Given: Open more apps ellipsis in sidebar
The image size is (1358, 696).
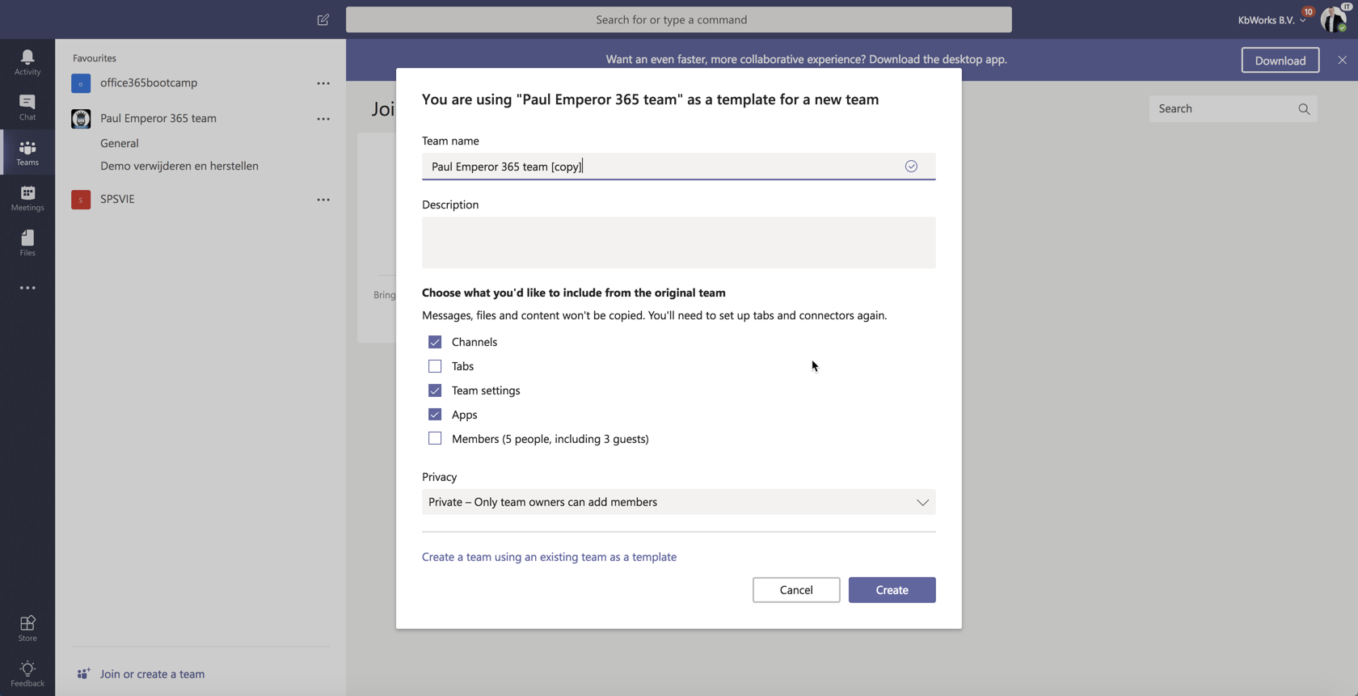Looking at the screenshot, I should (x=27, y=288).
